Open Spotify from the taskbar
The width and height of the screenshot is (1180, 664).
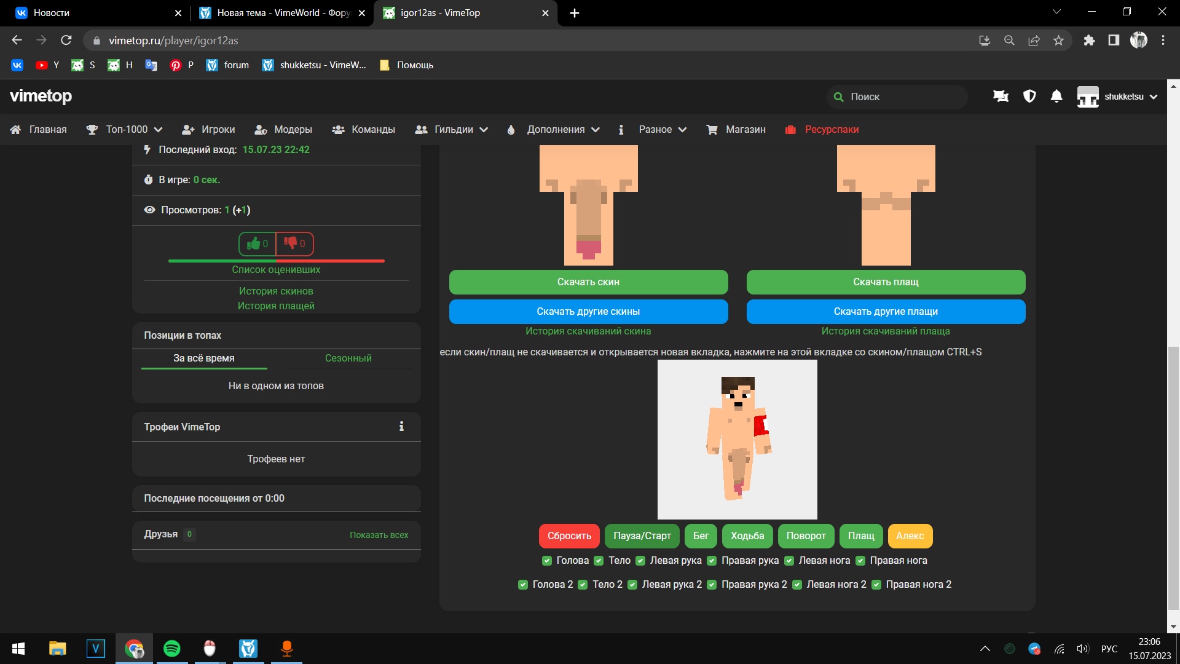tap(172, 649)
